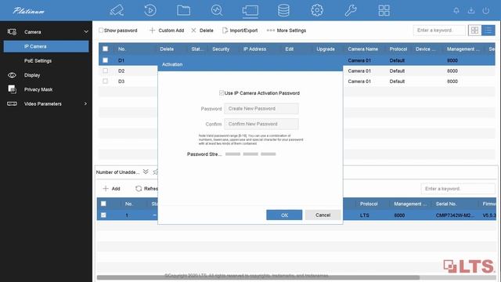
Task: Open the applications grid icon
Action: point(384,10)
